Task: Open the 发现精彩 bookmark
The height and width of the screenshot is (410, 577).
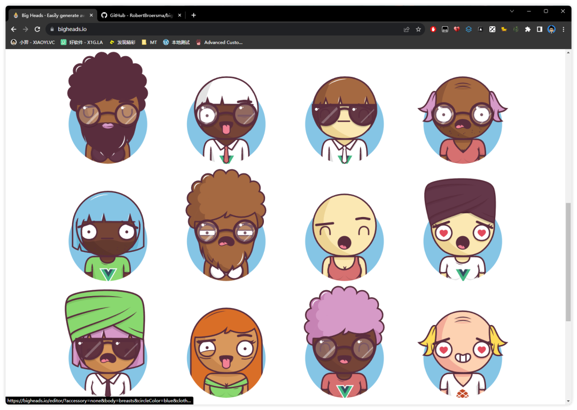Action: 122,42
